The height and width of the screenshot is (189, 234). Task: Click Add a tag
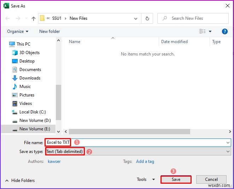pos(145,161)
